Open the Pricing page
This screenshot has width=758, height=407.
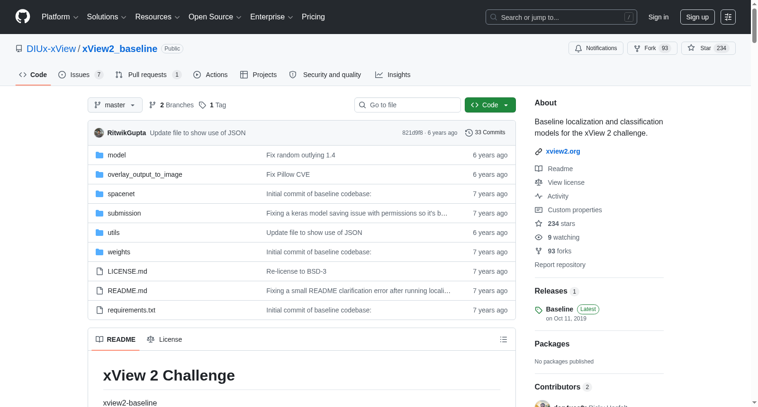(x=313, y=17)
